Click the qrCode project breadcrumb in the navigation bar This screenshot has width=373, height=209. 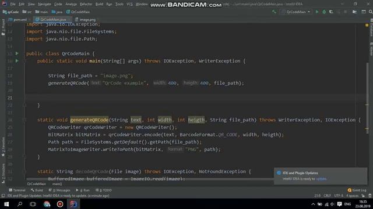(10, 12)
